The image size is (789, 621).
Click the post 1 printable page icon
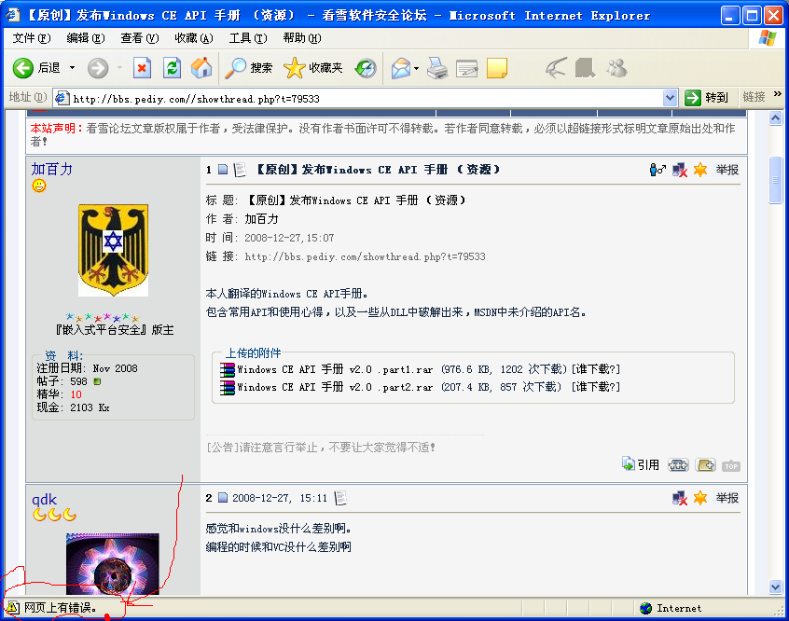240,170
